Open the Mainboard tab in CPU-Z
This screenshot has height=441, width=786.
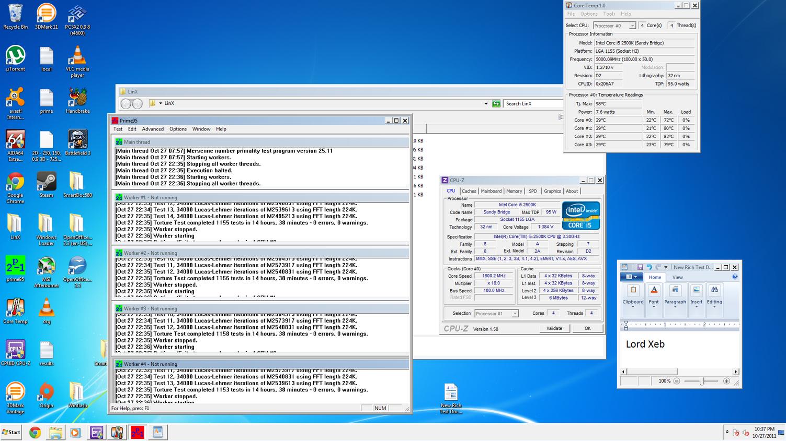pos(491,191)
